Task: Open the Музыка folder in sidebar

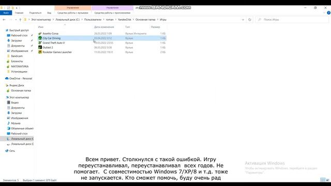Action: point(16,123)
